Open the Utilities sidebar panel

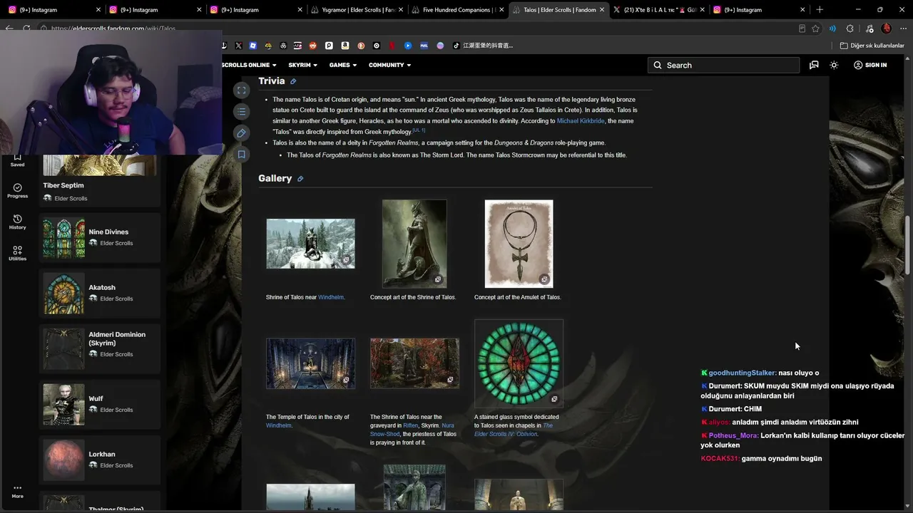pyautogui.click(x=17, y=254)
